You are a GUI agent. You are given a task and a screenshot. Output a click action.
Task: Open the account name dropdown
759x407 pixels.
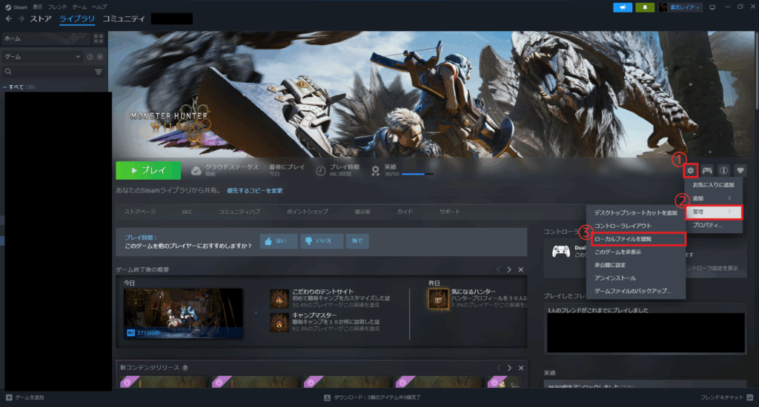[684, 7]
